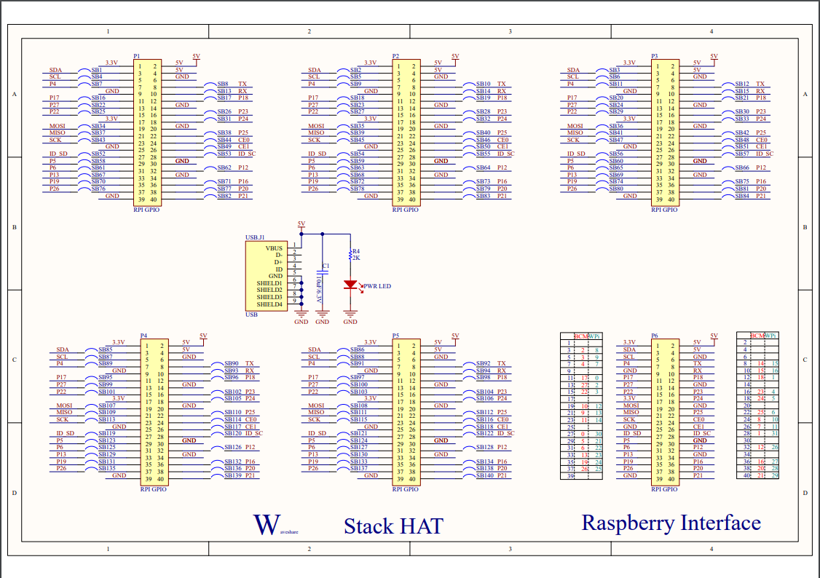Select zone marker 3 in the sheet border
The width and height of the screenshot is (820, 578).
coord(510,31)
